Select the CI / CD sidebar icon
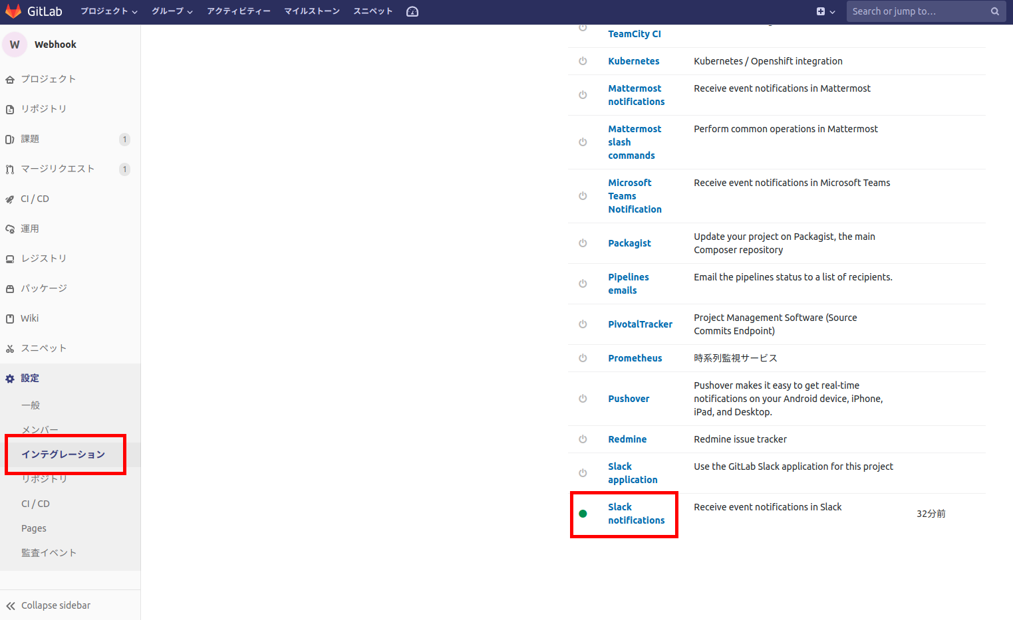Viewport: 1013px width, 620px height. 10,198
